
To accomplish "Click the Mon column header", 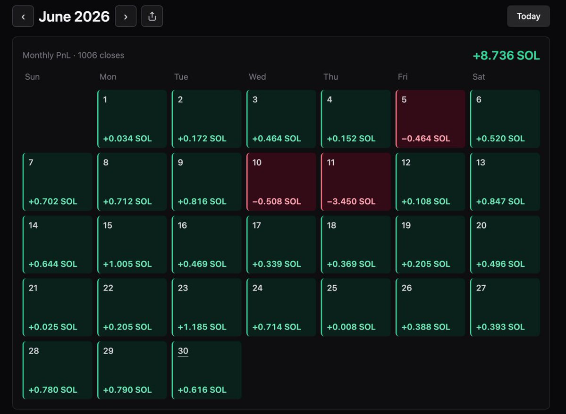I will coord(108,77).
